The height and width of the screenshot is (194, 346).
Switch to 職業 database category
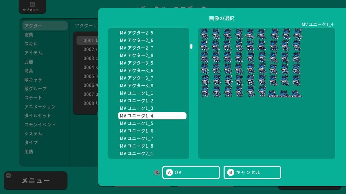(45, 35)
